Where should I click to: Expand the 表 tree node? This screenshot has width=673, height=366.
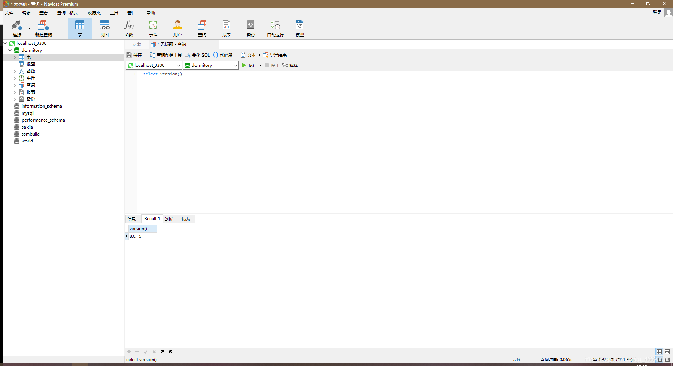[x=15, y=57]
